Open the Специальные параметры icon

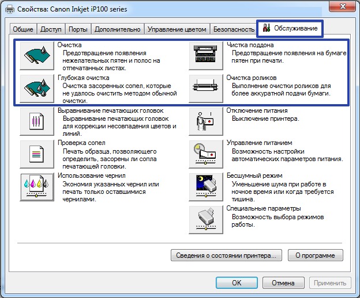(206, 220)
